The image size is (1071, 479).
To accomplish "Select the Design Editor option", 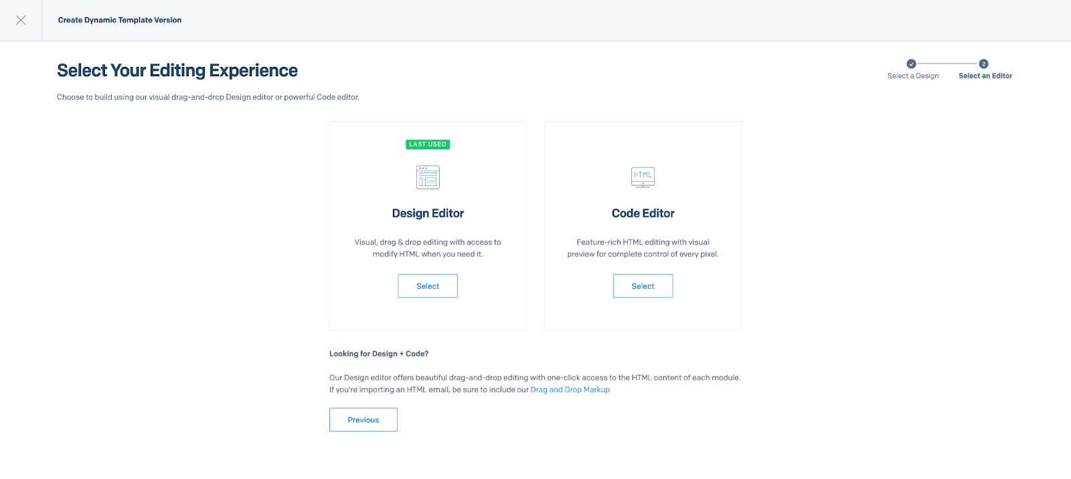I will pos(428,286).
